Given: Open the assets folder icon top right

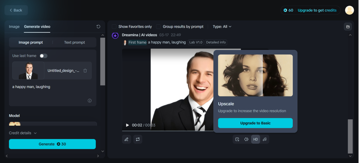Looking at the screenshot, I should (x=348, y=26).
